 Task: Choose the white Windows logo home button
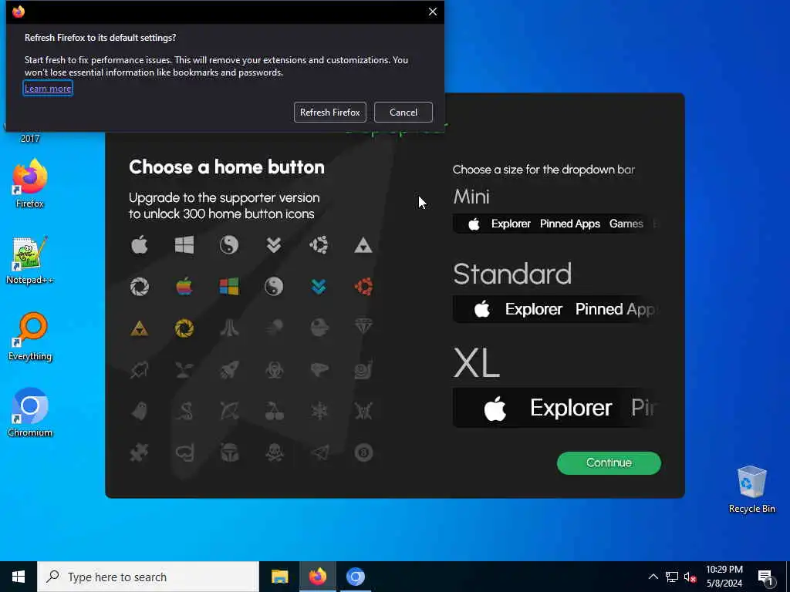[x=184, y=245]
